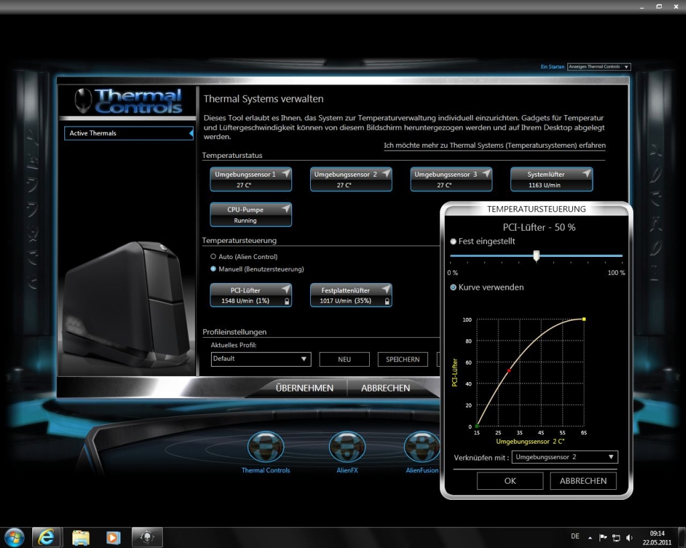Viewport: 686px width, 548px height.
Task: Click red midpoint marker on fan curve
Action: pos(509,371)
